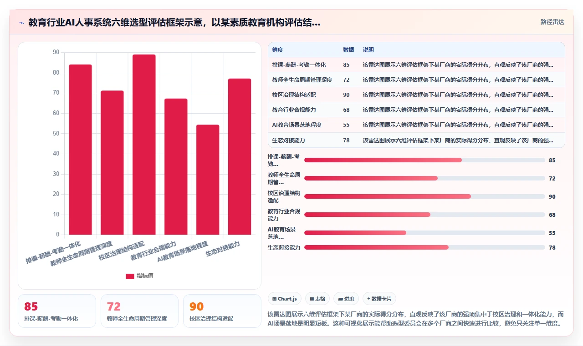The width and height of the screenshot is (583, 346).
Task: Click the shortest AI教育场景落地程度 bar
Action: 208,180
